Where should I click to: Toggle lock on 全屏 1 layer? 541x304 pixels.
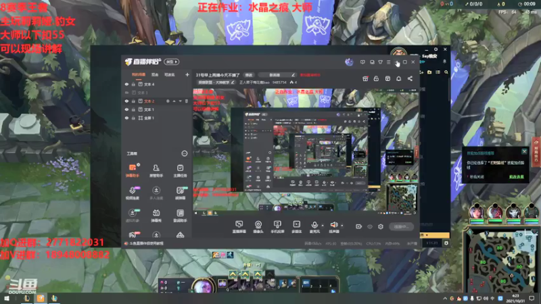coord(133,118)
